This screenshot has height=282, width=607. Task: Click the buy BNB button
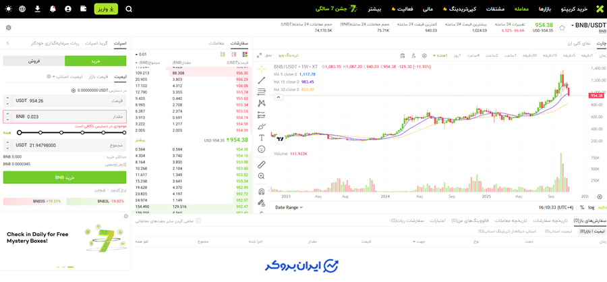(x=65, y=177)
